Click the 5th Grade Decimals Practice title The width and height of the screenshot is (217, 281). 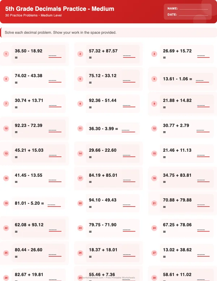pos(60,9)
